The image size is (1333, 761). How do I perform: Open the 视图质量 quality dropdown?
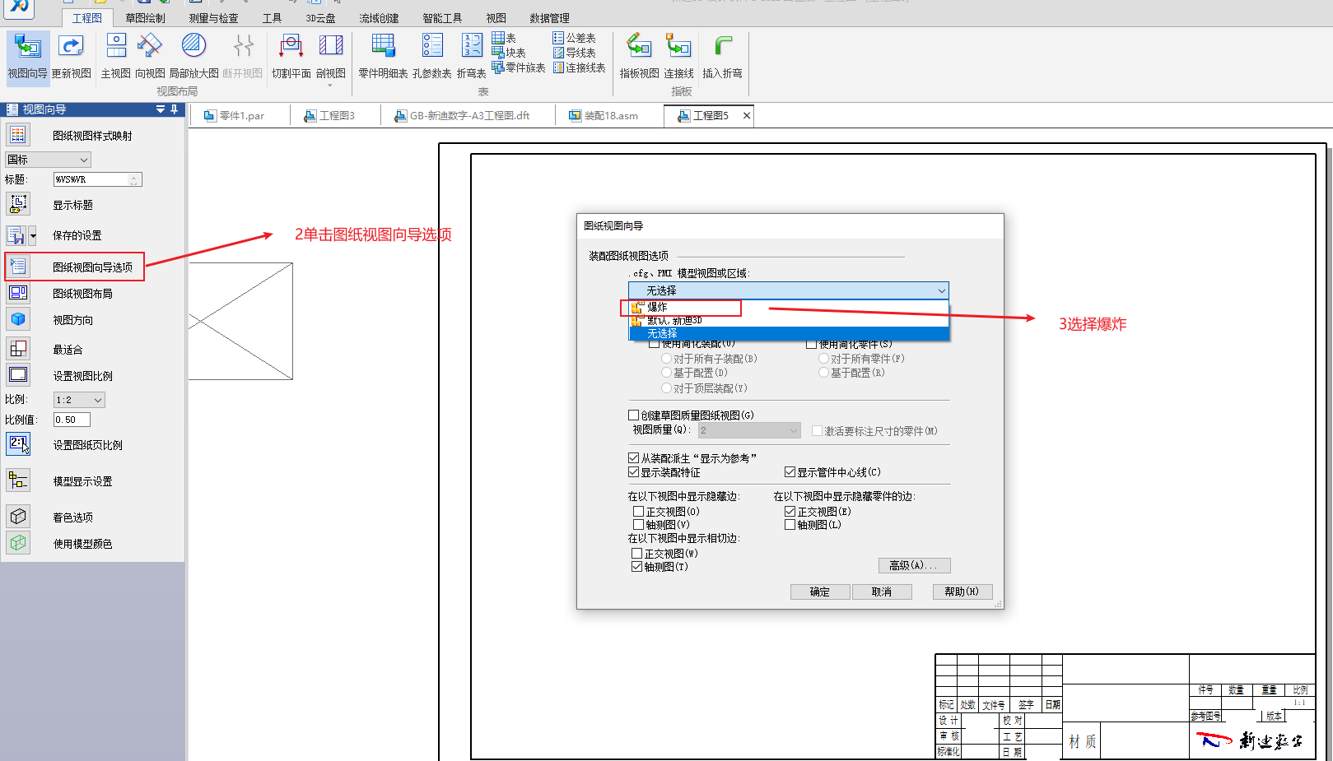click(x=749, y=430)
